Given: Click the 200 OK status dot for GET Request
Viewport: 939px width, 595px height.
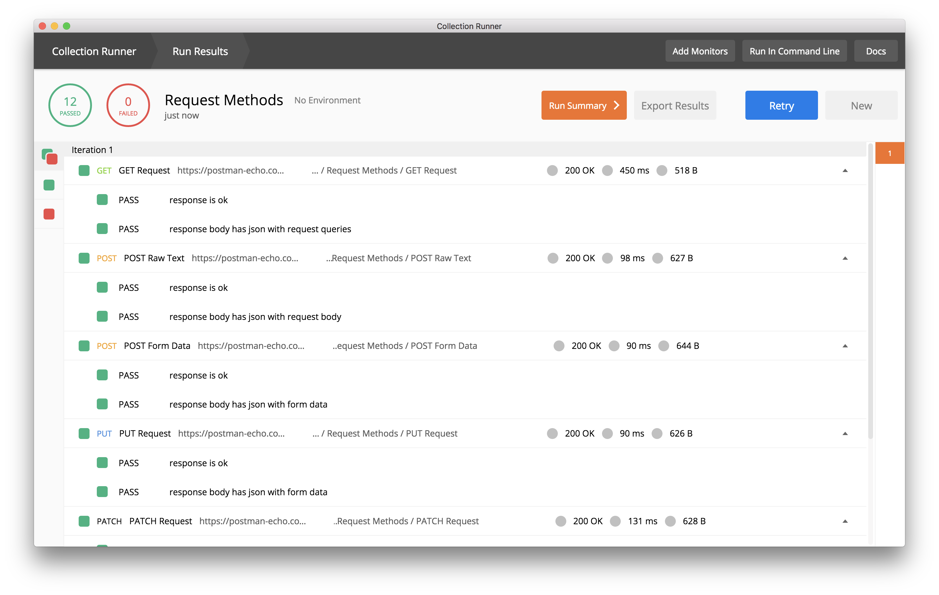Looking at the screenshot, I should click(552, 171).
